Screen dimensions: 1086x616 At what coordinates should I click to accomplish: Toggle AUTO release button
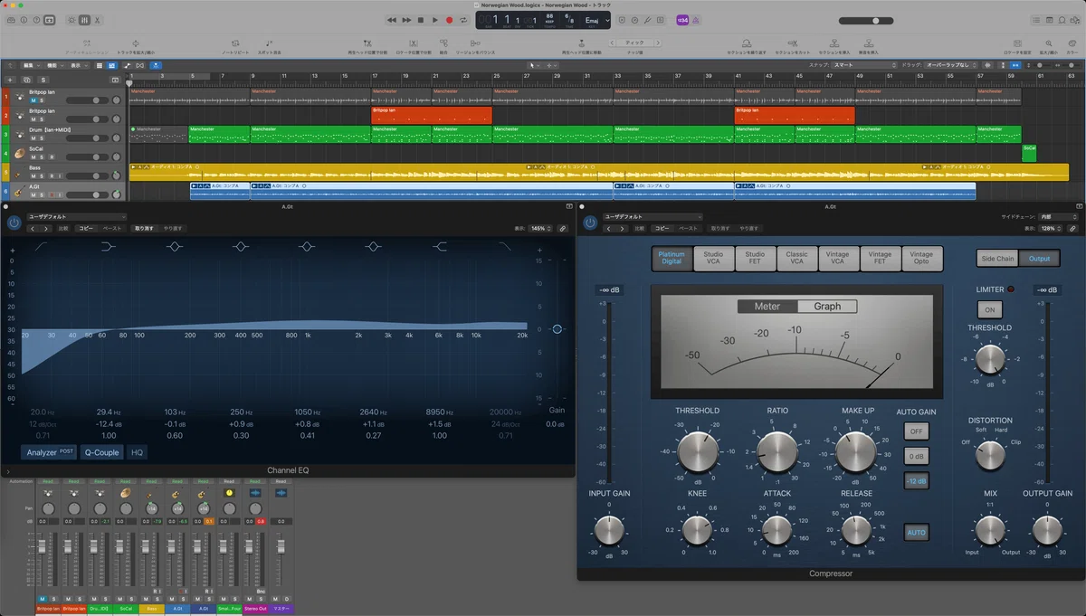pos(917,533)
